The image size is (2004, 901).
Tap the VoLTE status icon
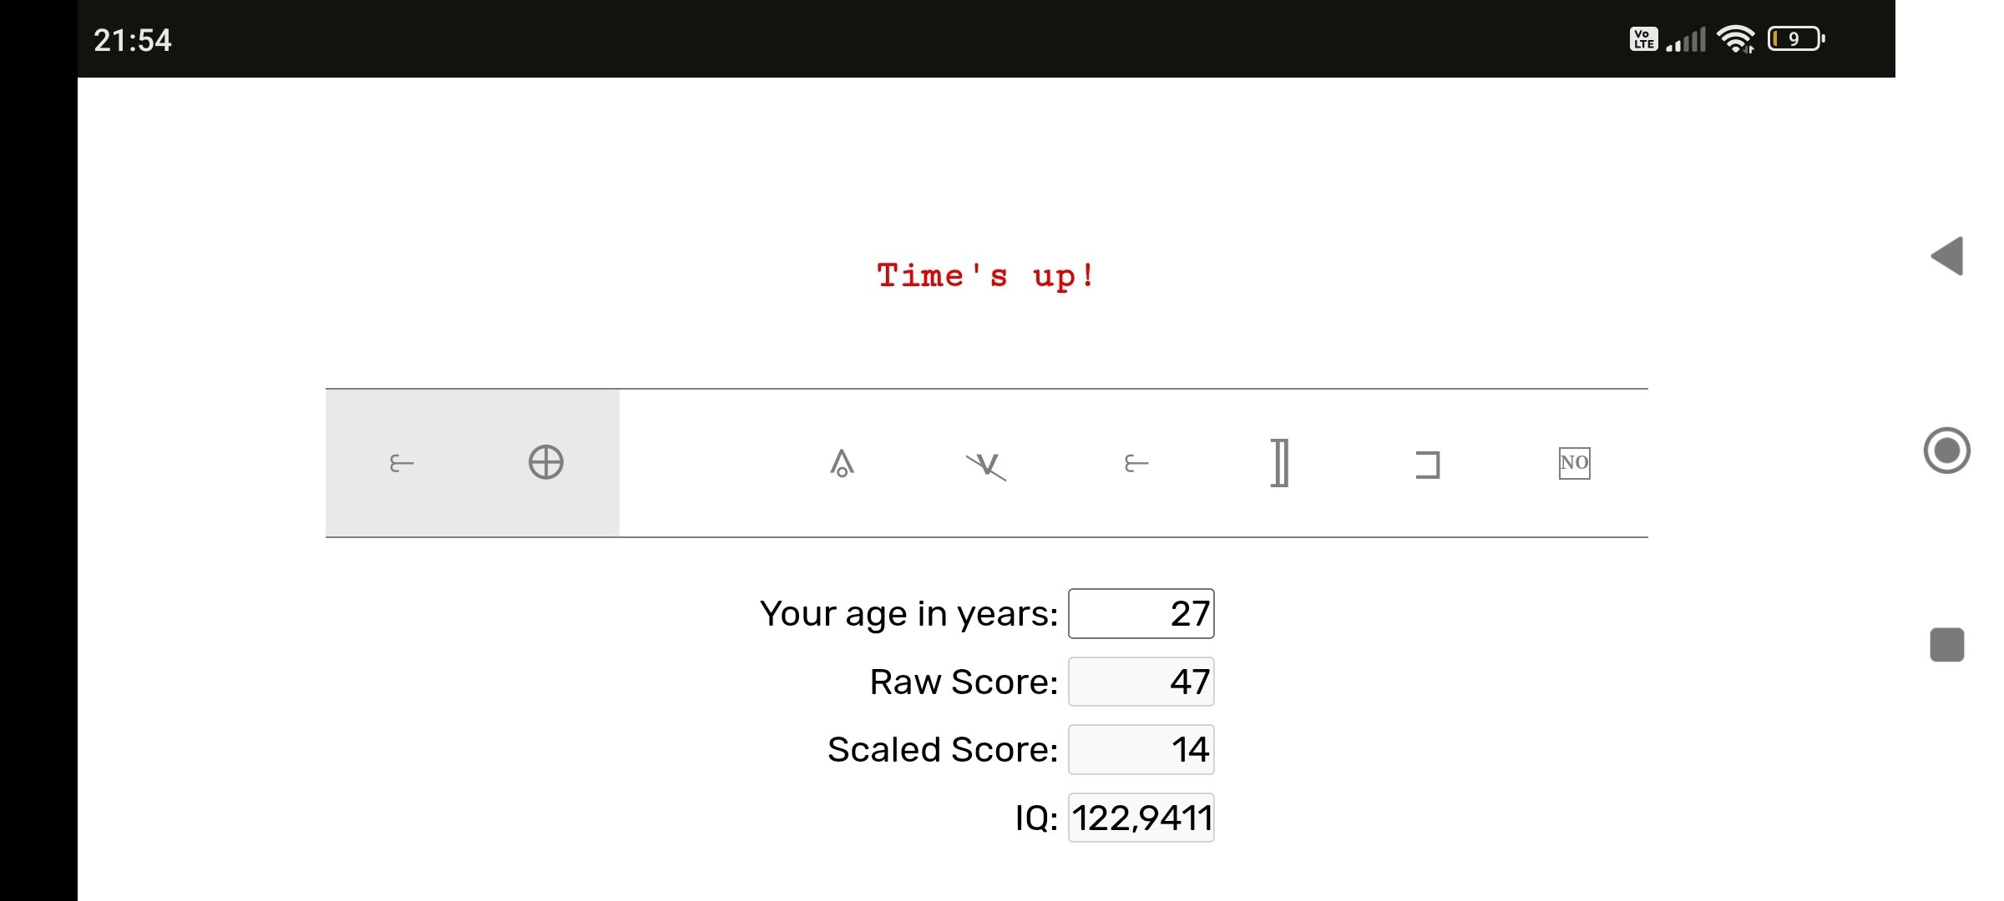pyautogui.click(x=1643, y=39)
